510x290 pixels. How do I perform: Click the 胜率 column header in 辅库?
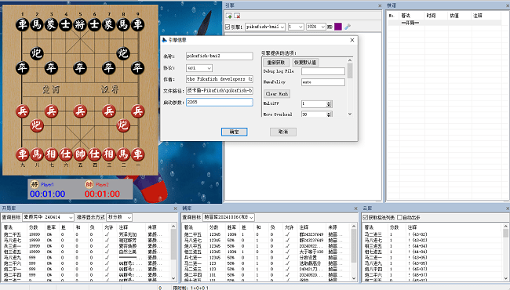pos(232,227)
